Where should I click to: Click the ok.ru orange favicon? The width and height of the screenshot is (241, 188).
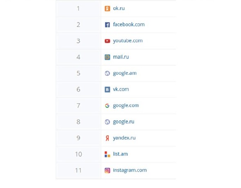point(107,9)
